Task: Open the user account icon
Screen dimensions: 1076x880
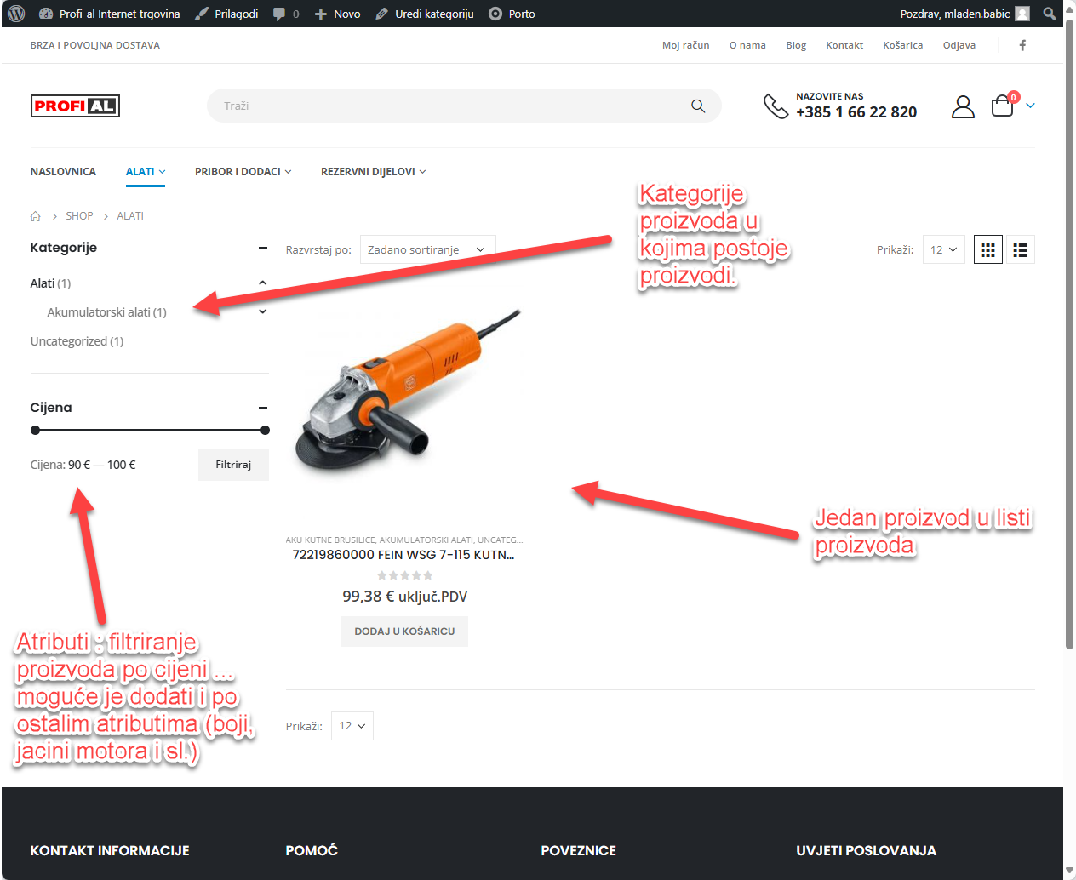Action: click(963, 106)
